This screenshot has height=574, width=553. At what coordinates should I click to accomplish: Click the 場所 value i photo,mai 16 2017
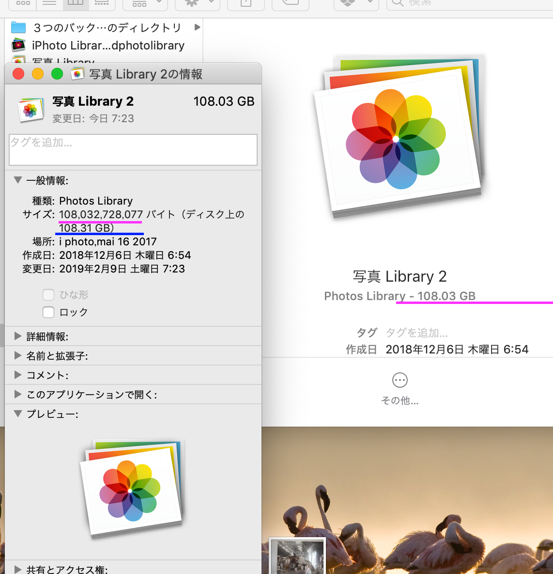[108, 241]
